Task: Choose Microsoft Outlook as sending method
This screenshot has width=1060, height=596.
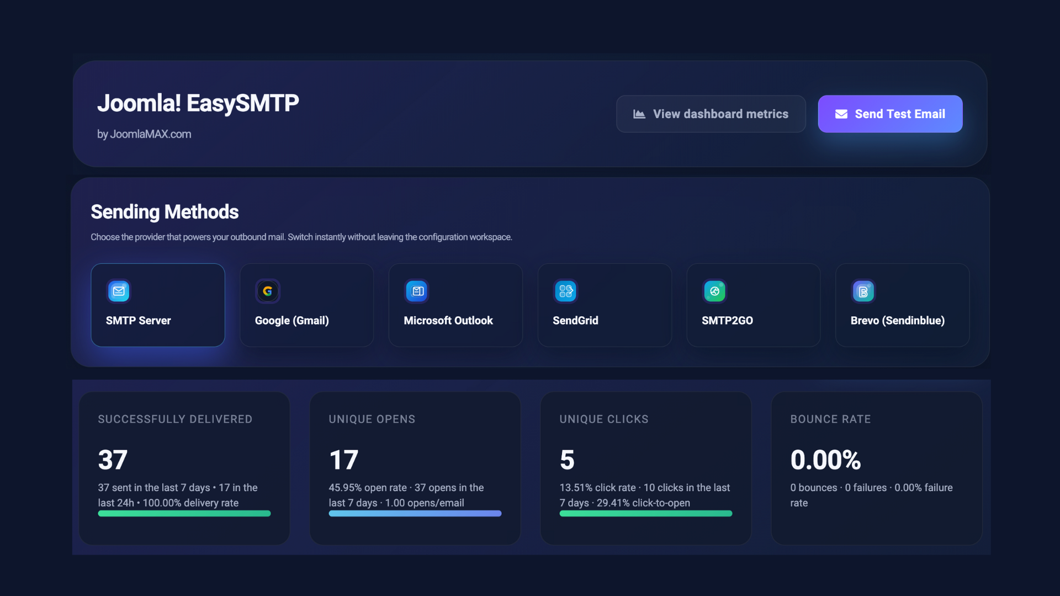Action: (455, 305)
